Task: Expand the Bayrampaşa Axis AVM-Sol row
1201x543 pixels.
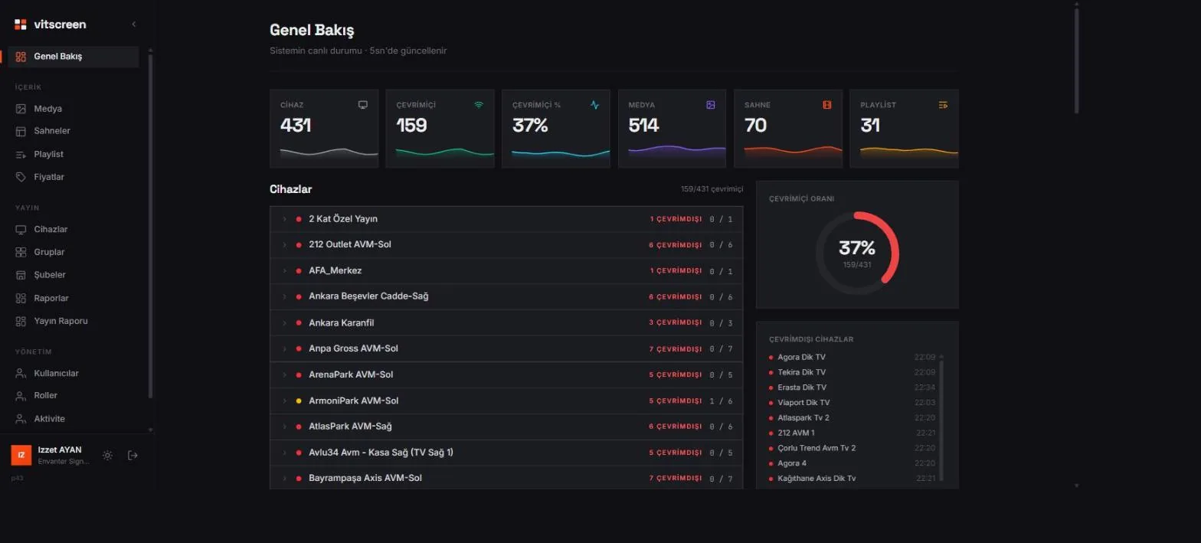Action: point(506,478)
